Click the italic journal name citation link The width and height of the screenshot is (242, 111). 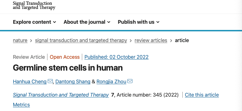coord(61,95)
